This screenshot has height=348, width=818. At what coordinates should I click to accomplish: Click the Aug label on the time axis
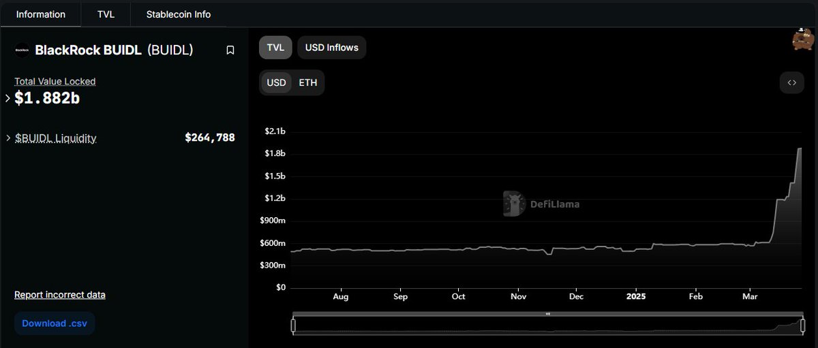[341, 296]
